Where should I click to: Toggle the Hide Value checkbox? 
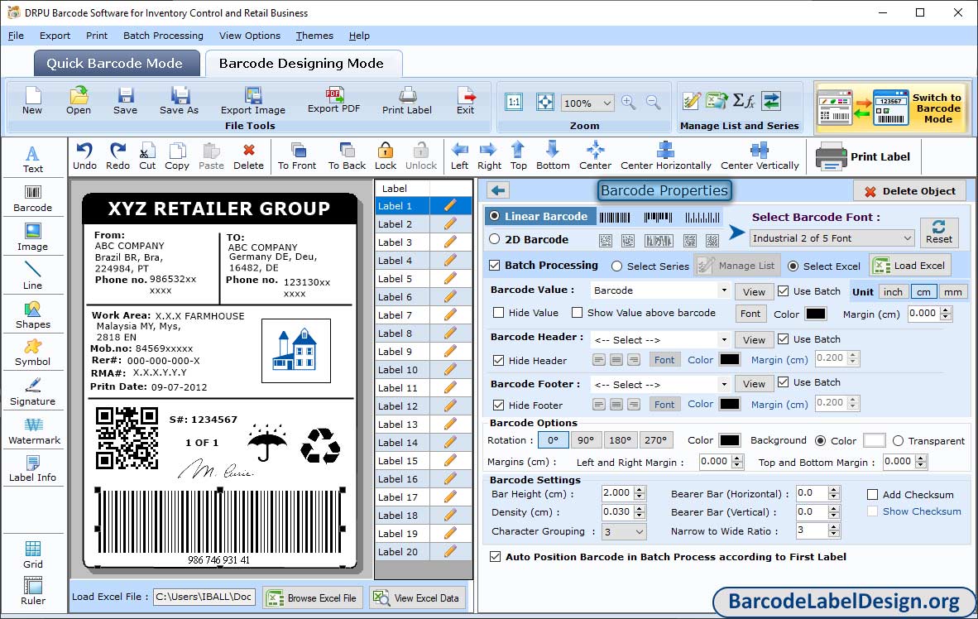(x=498, y=313)
